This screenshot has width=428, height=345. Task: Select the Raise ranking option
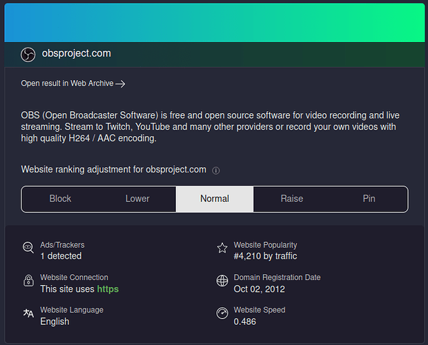[x=292, y=199]
